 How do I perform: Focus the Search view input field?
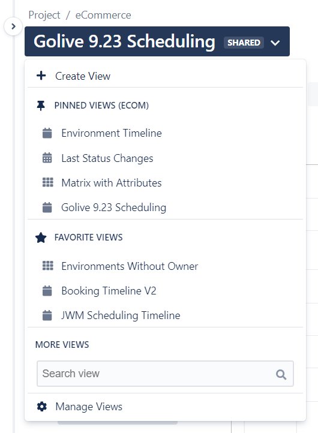click(165, 374)
